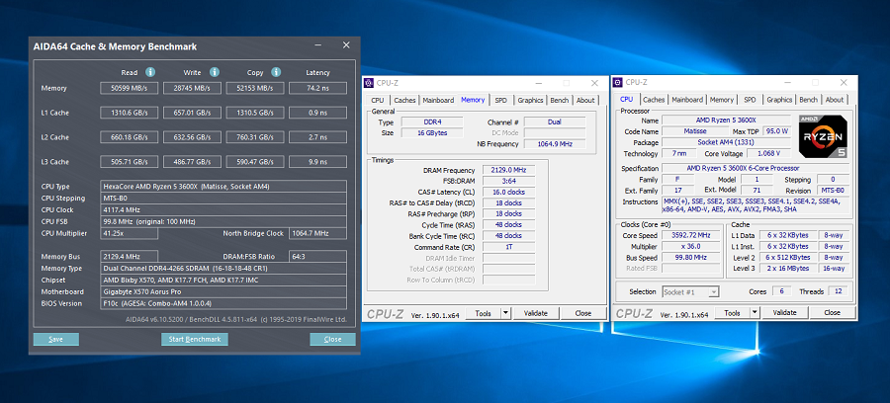Save AIDA64 benchmark results
Viewport: 890px width, 403px height.
pyautogui.click(x=55, y=339)
